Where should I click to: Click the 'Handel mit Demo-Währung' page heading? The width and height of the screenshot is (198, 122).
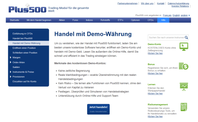click(x=93, y=34)
